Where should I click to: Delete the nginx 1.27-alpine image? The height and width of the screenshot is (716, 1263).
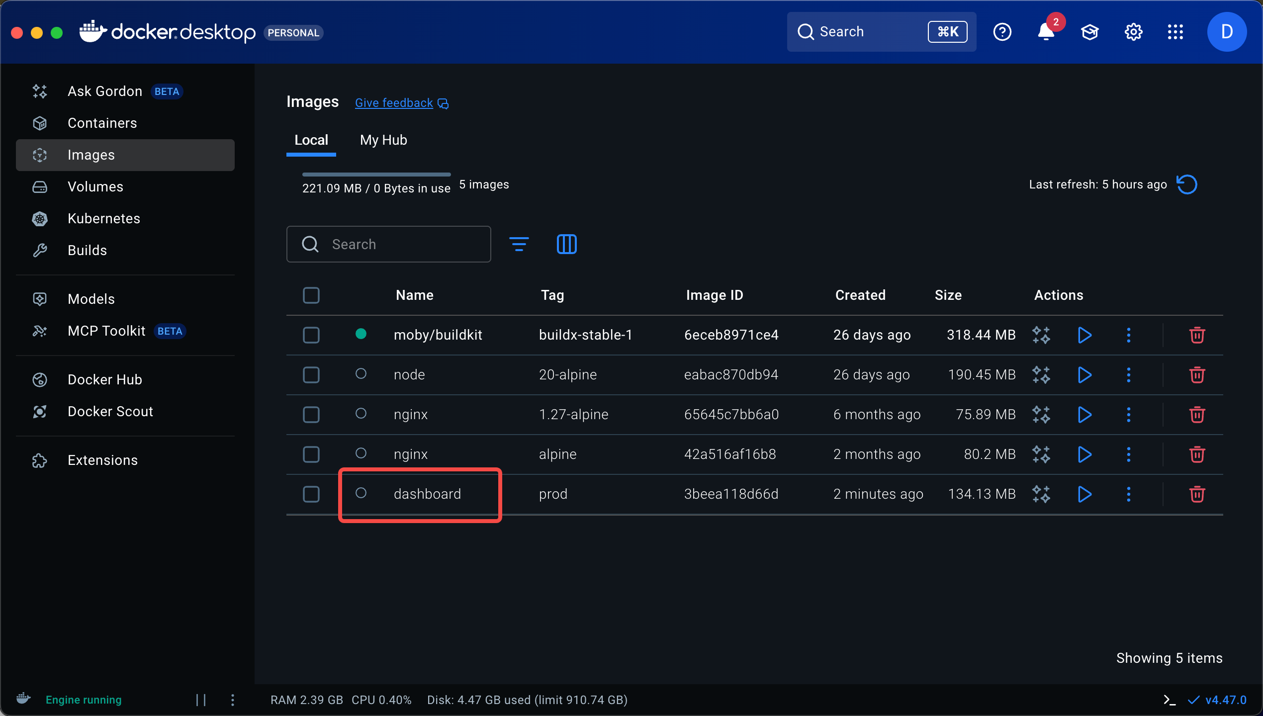pyautogui.click(x=1197, y=415)
